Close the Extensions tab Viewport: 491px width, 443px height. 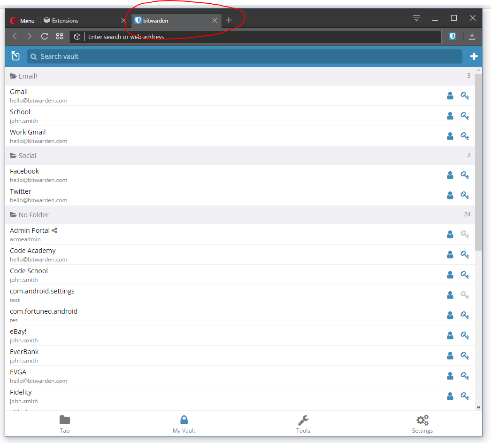[x=123, y=20]
